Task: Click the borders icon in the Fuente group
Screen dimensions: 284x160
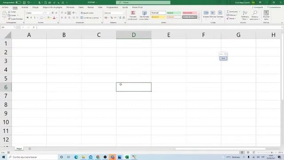Action: point(41,18)
